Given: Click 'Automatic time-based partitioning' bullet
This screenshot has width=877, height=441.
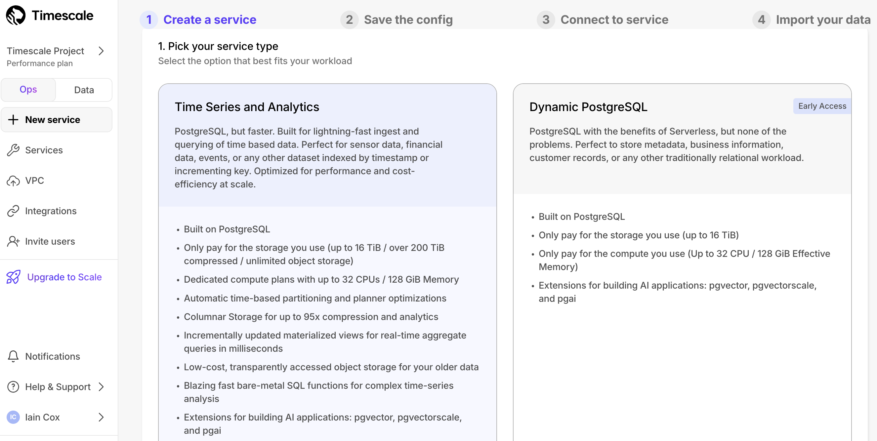Looking at the screenshot, I should [x=315, y=298].
